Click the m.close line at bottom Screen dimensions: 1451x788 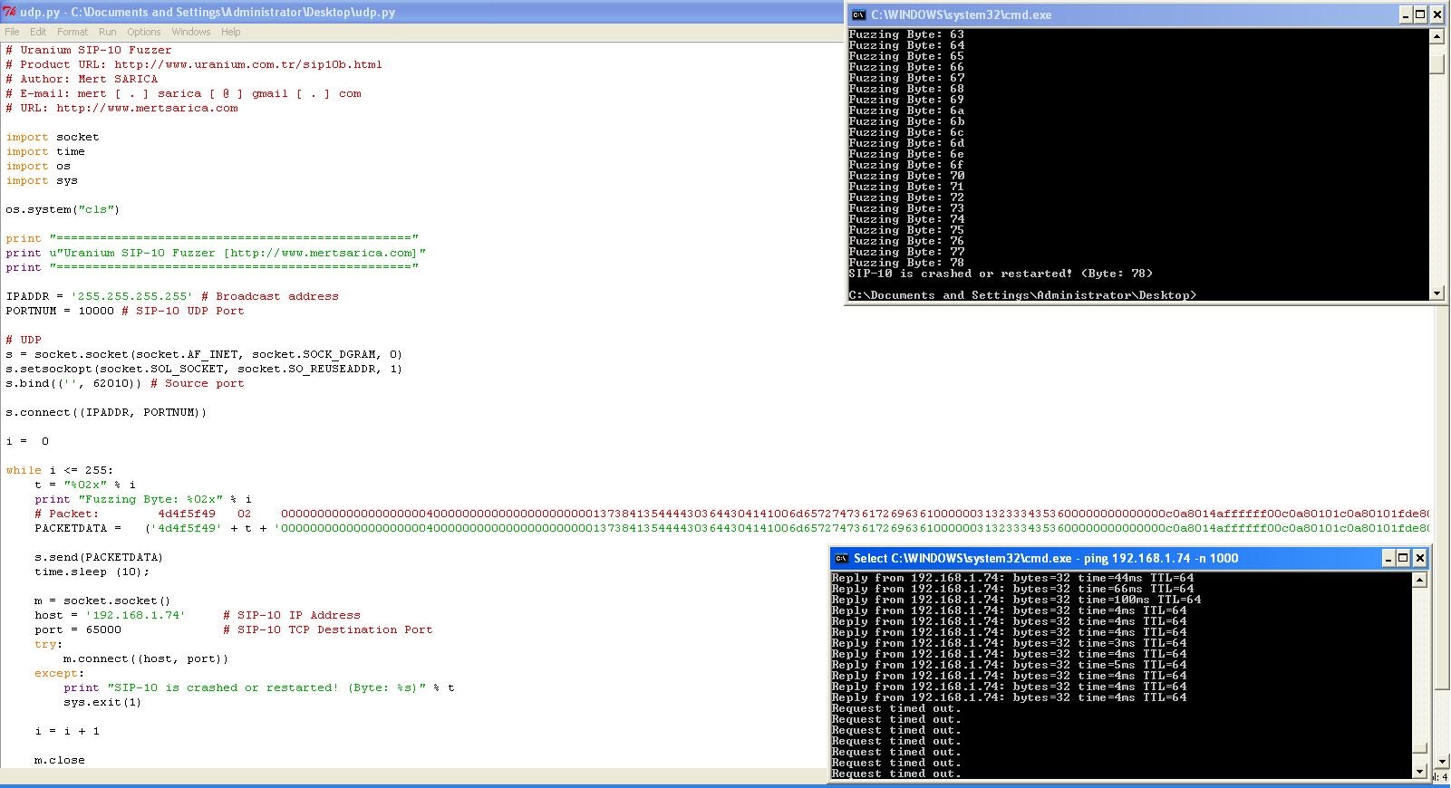59,760
